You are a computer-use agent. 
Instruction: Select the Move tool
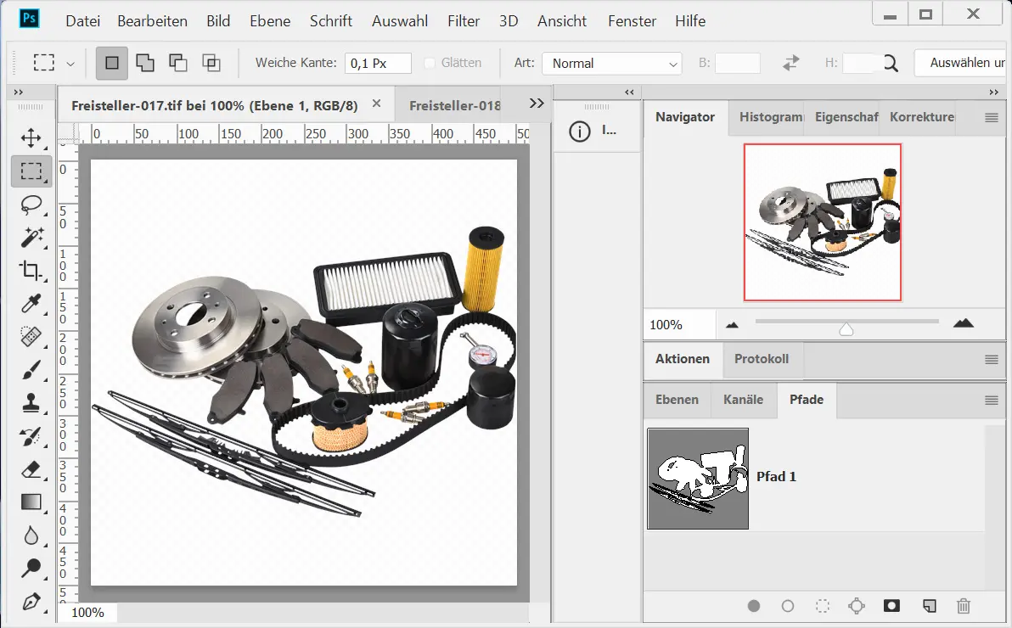(x=31, y=138)
